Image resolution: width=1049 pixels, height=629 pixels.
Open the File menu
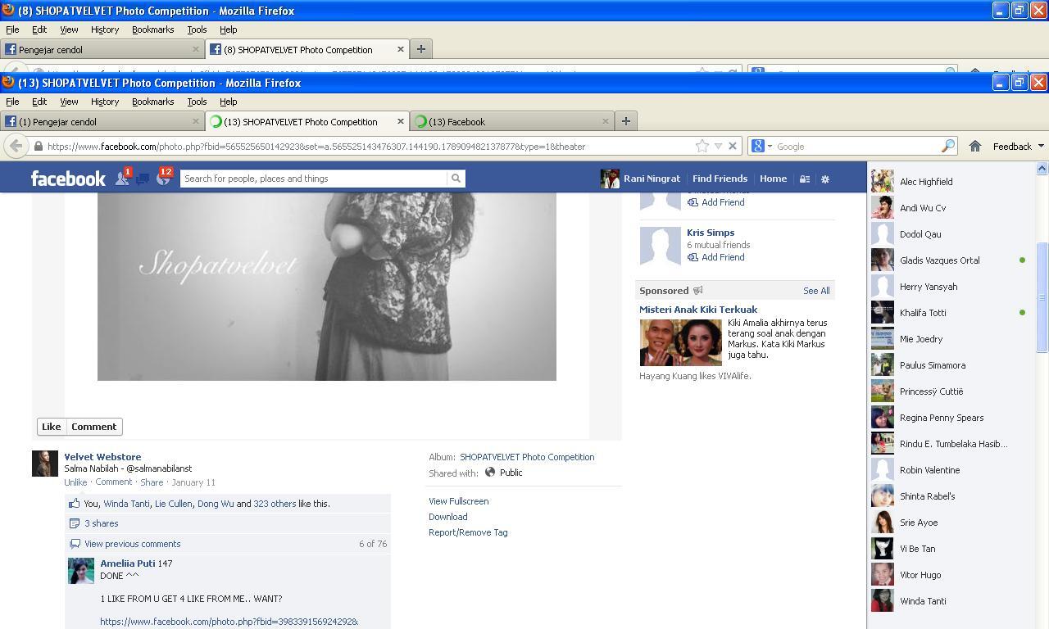pos(12,102)
